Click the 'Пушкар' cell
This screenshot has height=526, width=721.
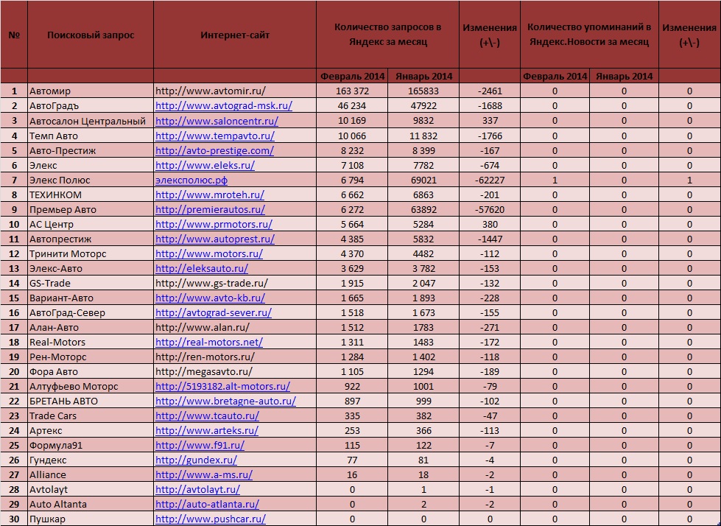click(x=91, y=519)
